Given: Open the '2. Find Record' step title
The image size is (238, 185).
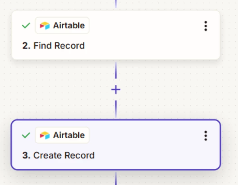Looking at the screenshot, I should [53, 46].
